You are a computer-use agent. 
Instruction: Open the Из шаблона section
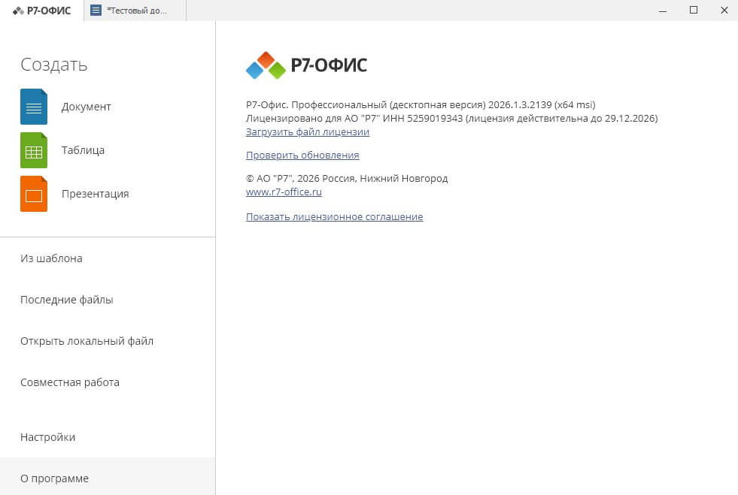(108, 258)
